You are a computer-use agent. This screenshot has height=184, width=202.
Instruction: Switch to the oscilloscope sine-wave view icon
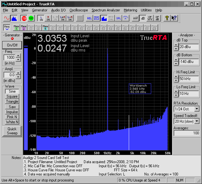pos(7,18)
